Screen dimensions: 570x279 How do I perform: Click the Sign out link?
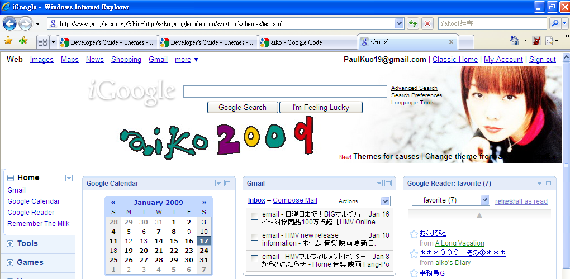543,60
